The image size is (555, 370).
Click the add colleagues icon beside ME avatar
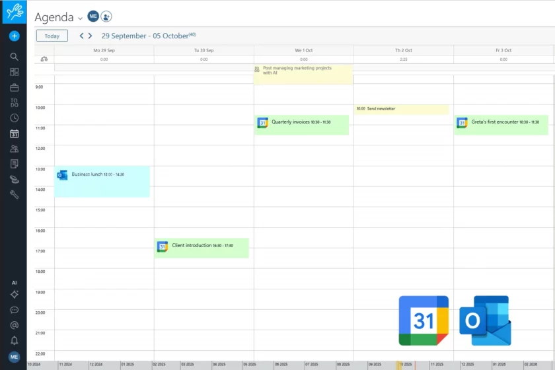pyautogui.click(x=106, y=17)
